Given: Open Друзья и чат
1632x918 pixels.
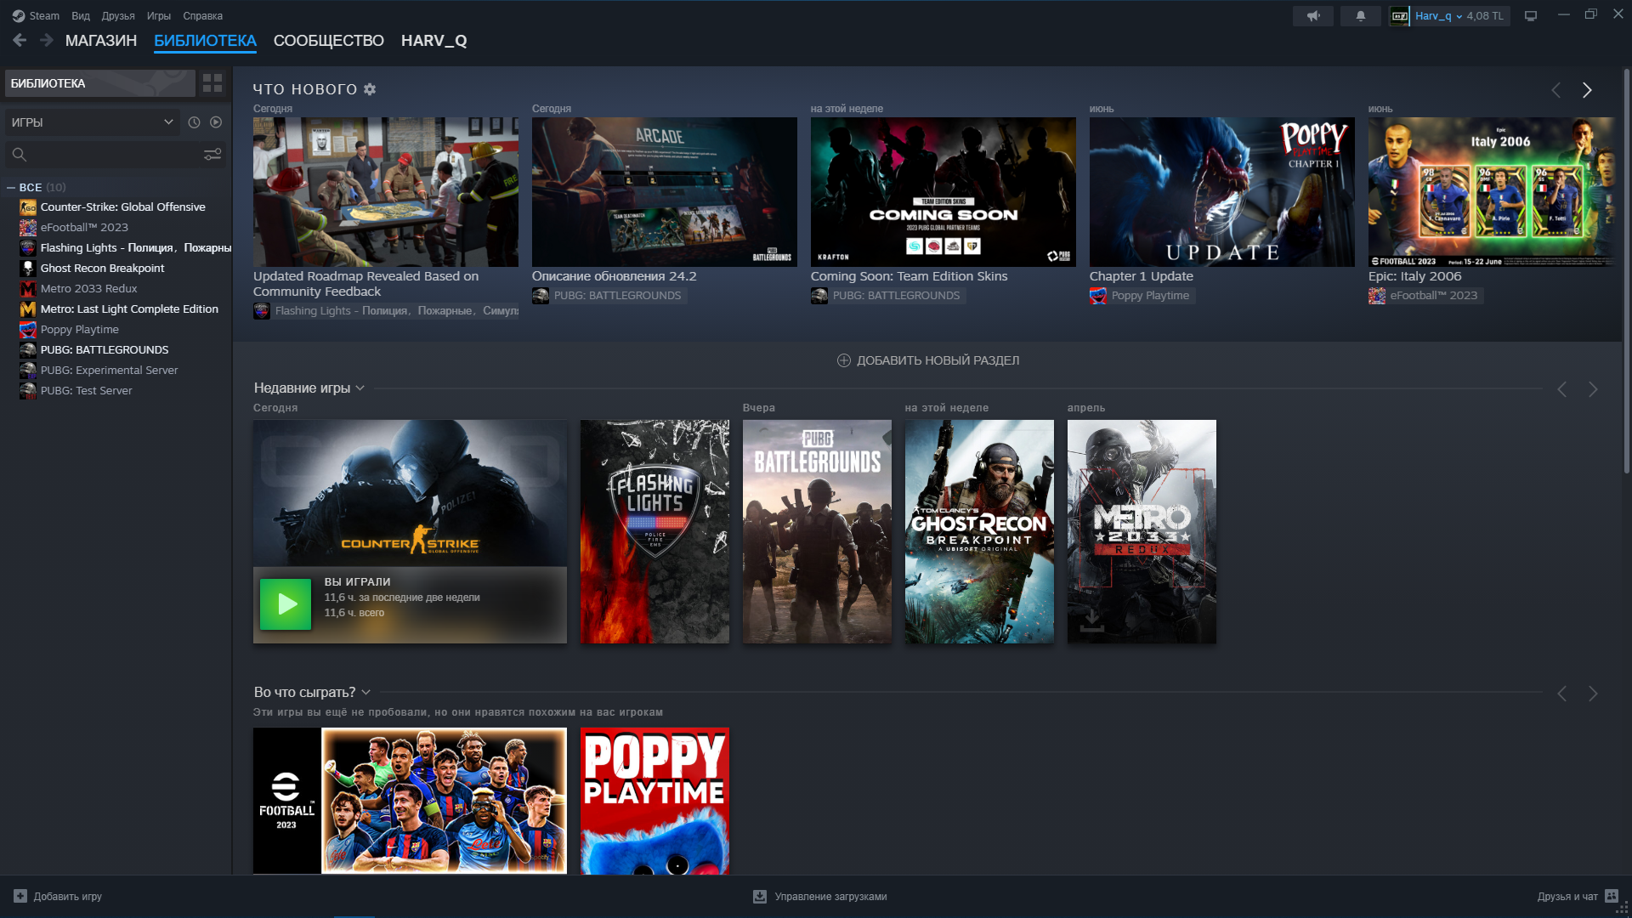Looking at the screenshot, I should pyautogui.click(x=1578, y=897).
